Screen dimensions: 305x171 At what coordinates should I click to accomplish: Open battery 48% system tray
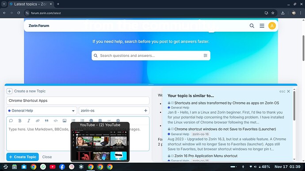coord(264,167)
